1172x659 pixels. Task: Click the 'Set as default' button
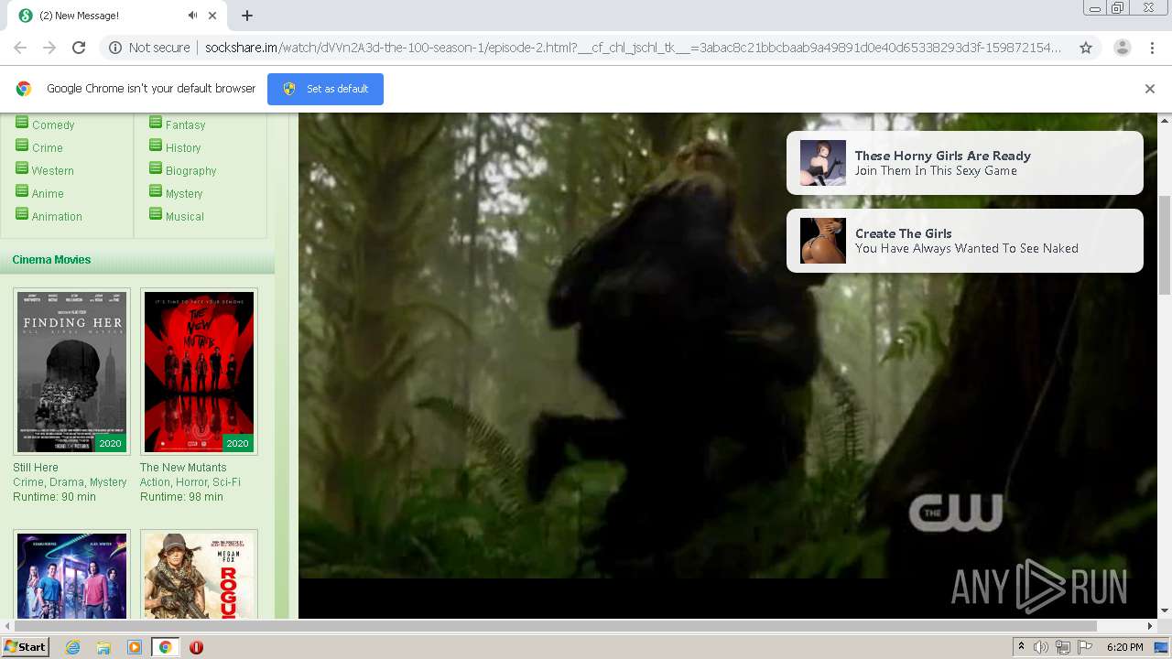[325, 89]
